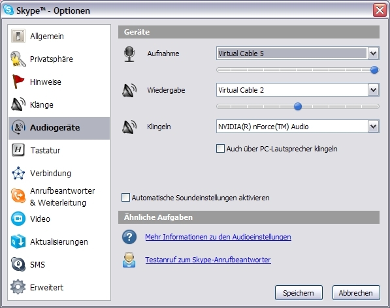
Task: Click the Erweitert gear icon
Action: click(x=18, y=287)
